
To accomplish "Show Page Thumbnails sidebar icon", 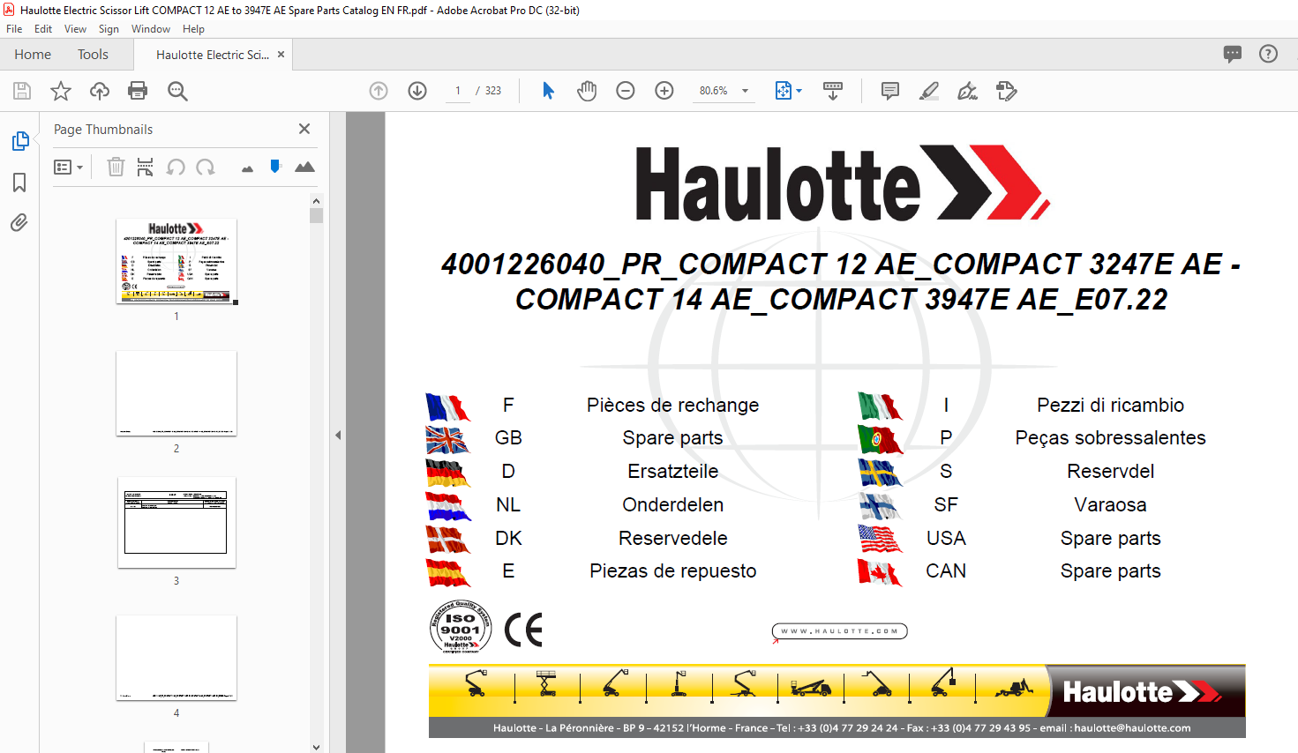I will coord(19,141).
